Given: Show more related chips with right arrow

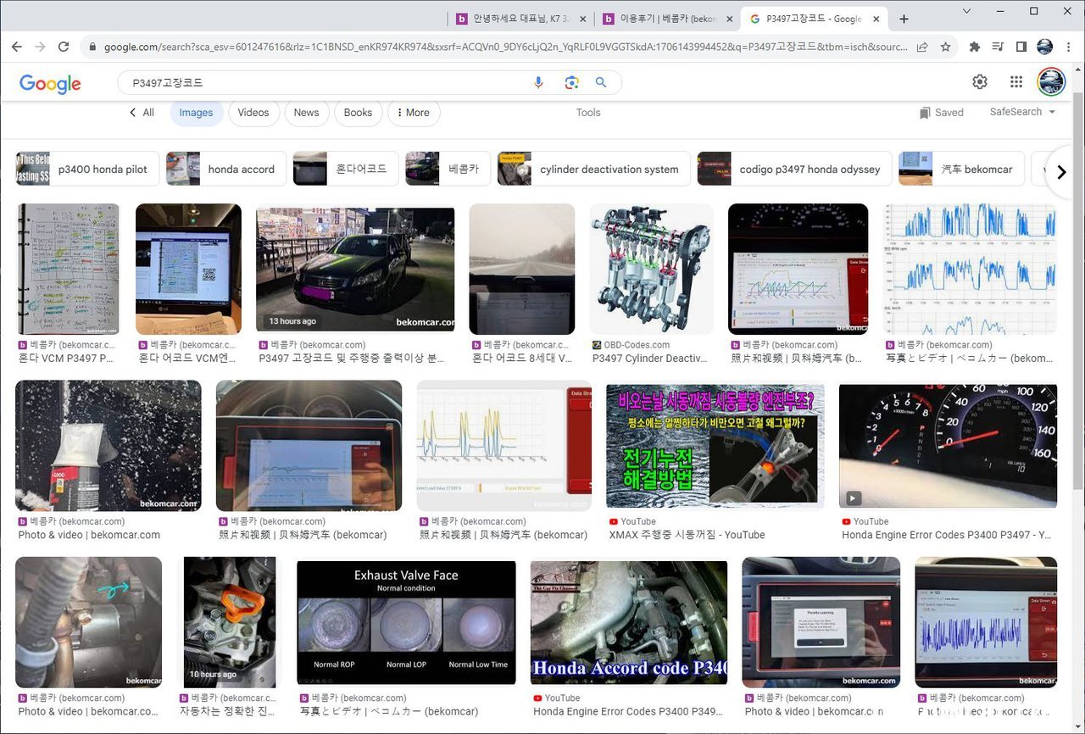Looking at the screenshot, I should [1061, 172].
